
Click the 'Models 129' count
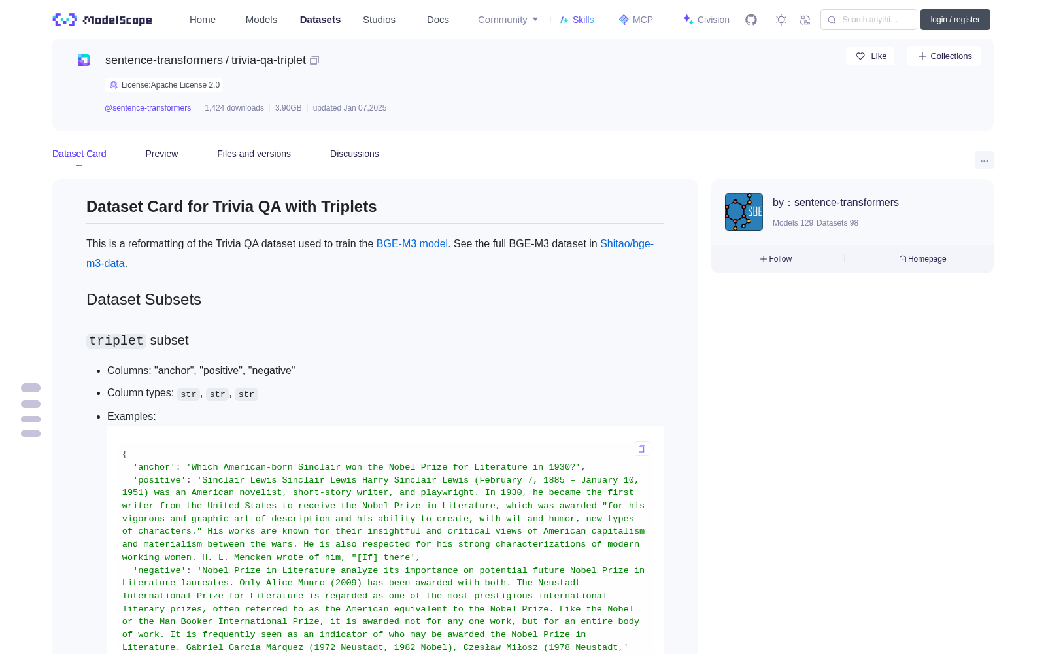tap(793, 223)
